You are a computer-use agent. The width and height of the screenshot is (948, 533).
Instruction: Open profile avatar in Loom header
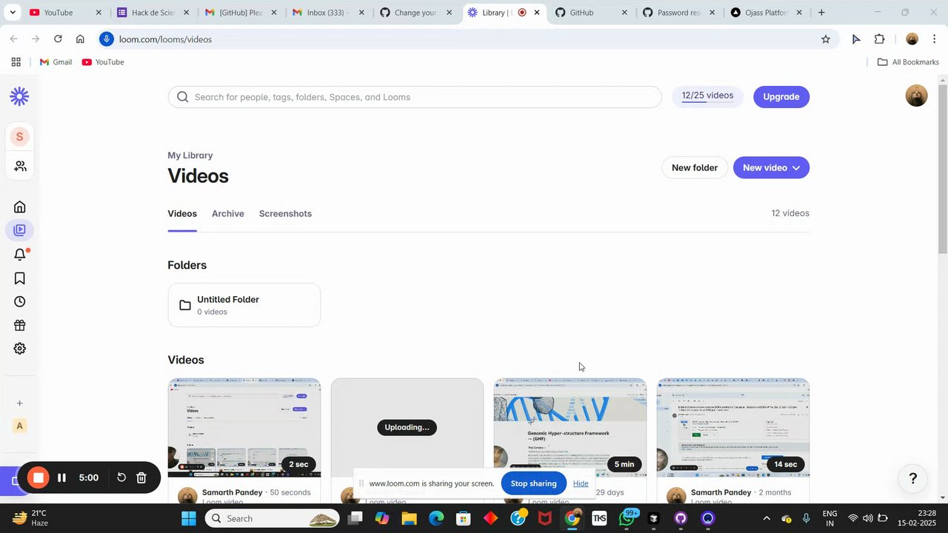(x=916, y=96)
